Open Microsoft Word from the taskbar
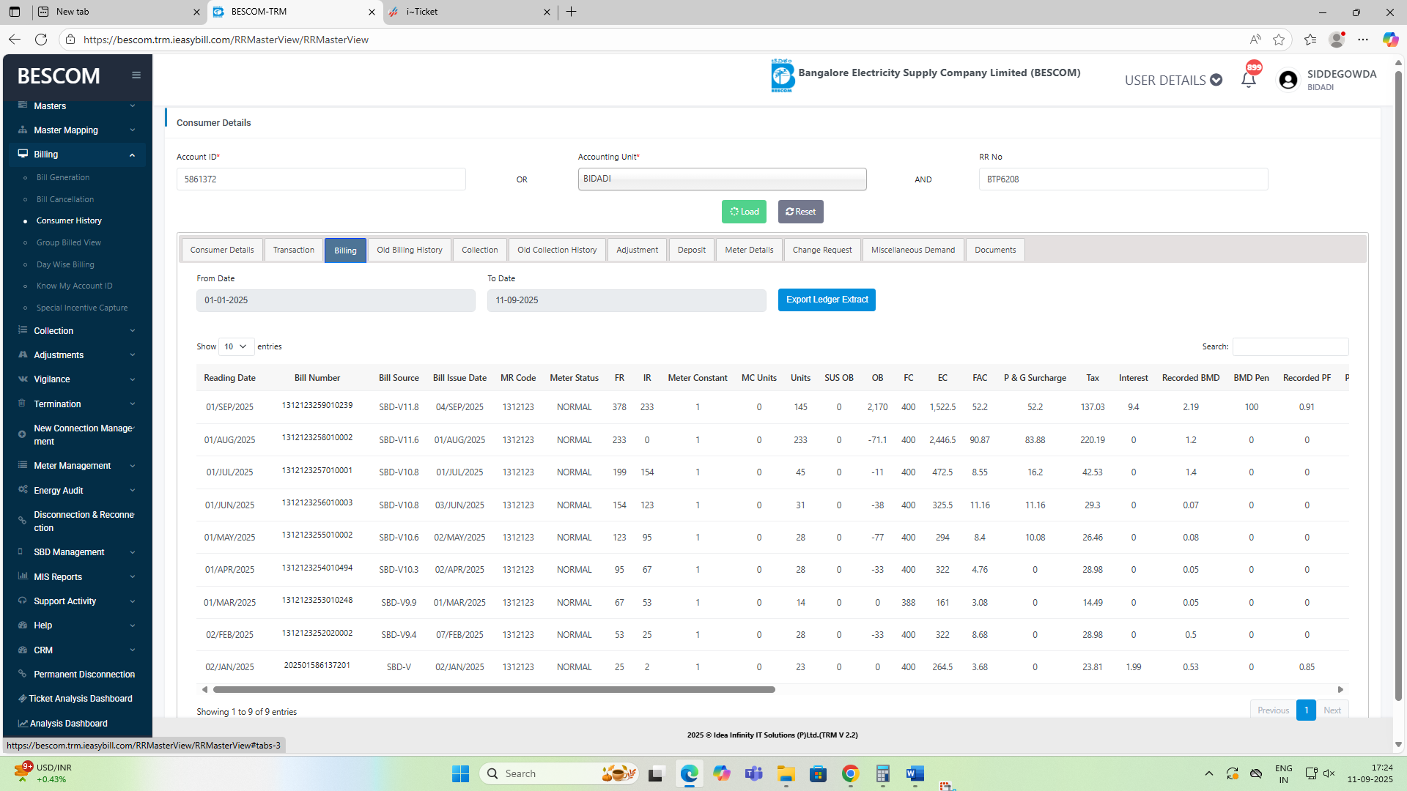The height and width of the screenshot is (791, 1407). click(915, 773)
